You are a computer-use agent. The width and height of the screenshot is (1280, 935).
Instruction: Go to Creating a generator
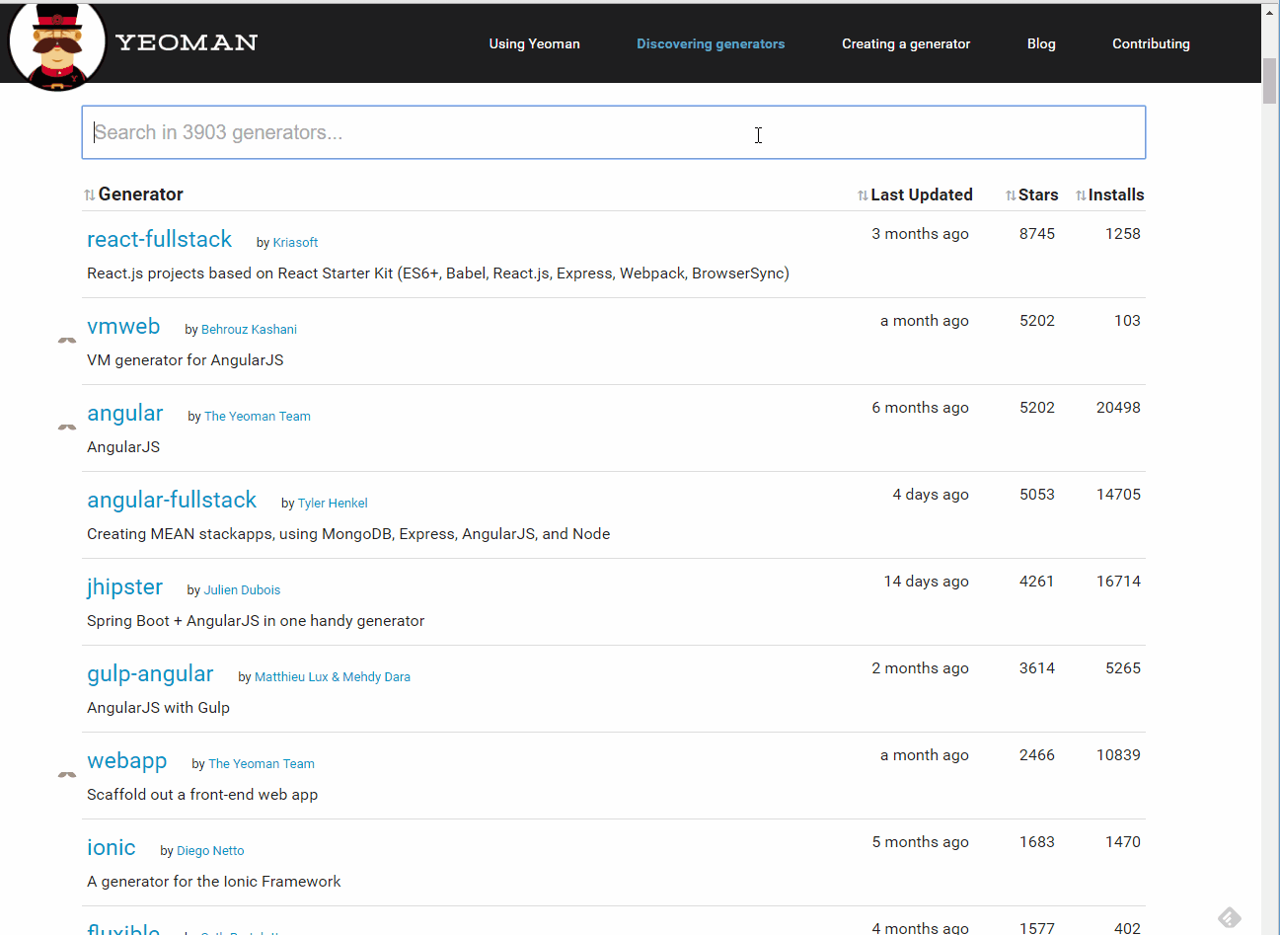pos(906,43)
